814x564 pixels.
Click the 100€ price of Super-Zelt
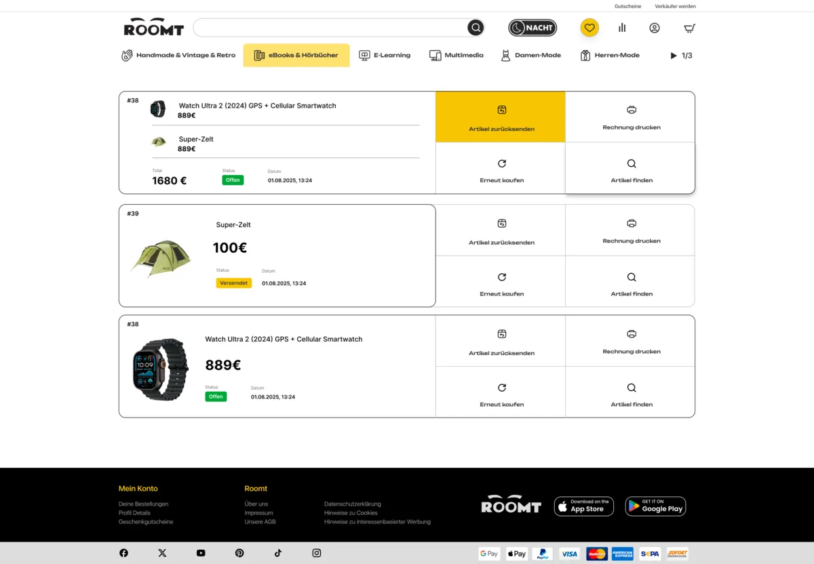[230, 248]
